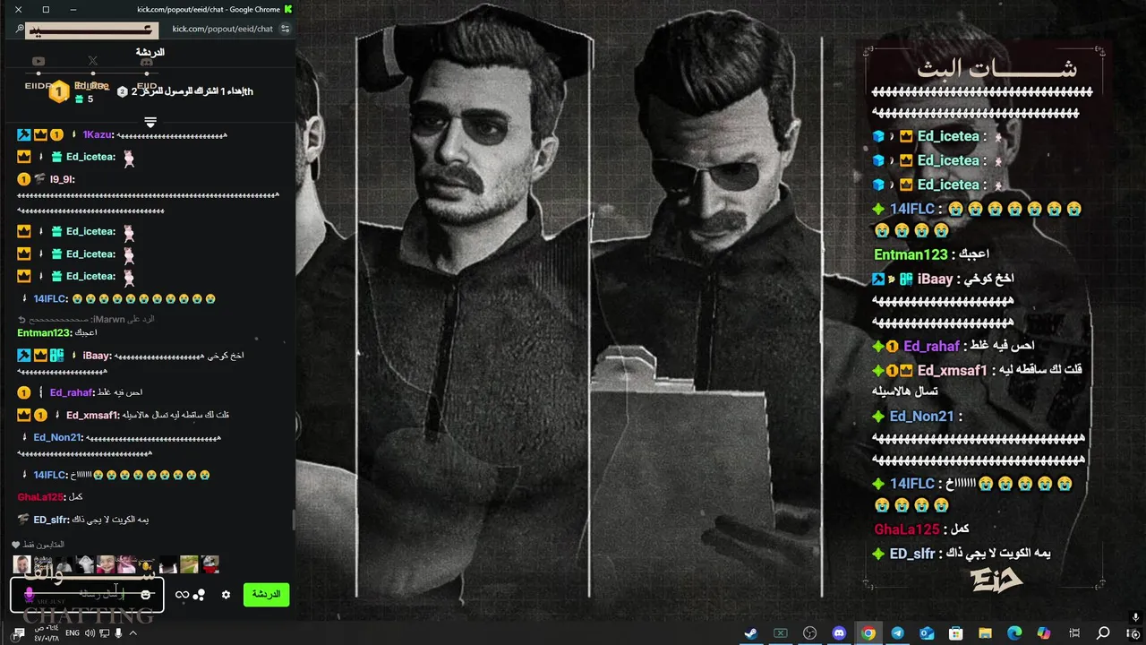This screenshot has width=1146, height=645.
Task: Collapse the pinned leaderboard arrow
Action: point(150,122)
